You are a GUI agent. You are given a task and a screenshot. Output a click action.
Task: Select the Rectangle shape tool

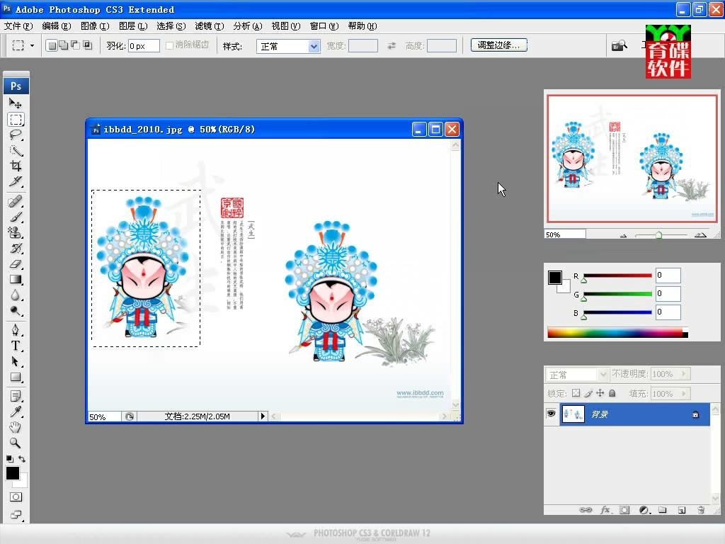16,377
